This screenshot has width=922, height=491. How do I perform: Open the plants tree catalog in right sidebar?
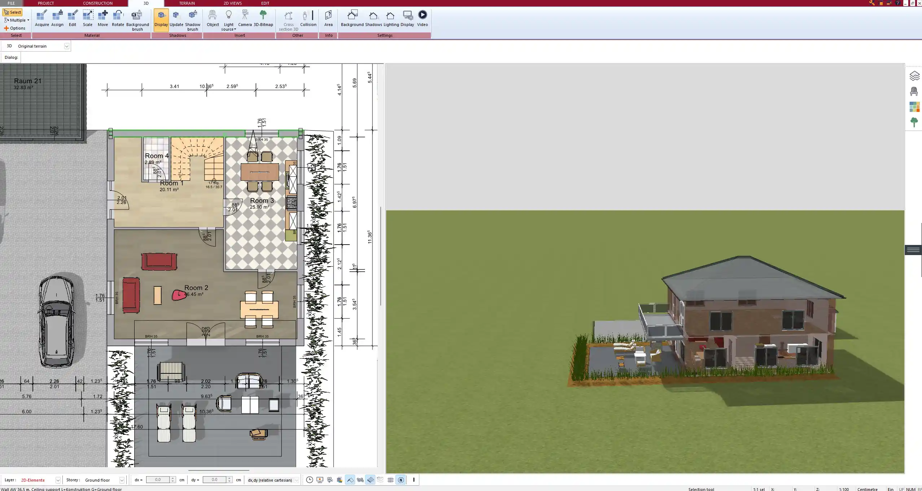click(x=914, y=122)
